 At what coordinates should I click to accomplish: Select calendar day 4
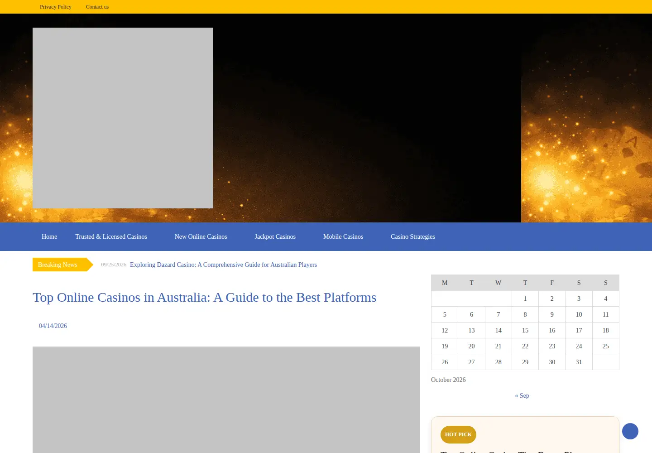click(x=606, y=299)
